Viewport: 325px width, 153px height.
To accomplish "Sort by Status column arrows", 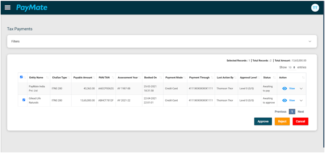I will [274, 78].
